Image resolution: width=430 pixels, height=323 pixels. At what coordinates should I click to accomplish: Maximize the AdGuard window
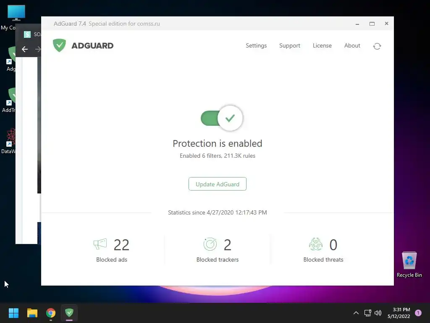(x=372, y=24)
